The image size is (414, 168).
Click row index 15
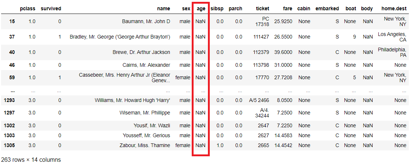click(x=12, y=21)
